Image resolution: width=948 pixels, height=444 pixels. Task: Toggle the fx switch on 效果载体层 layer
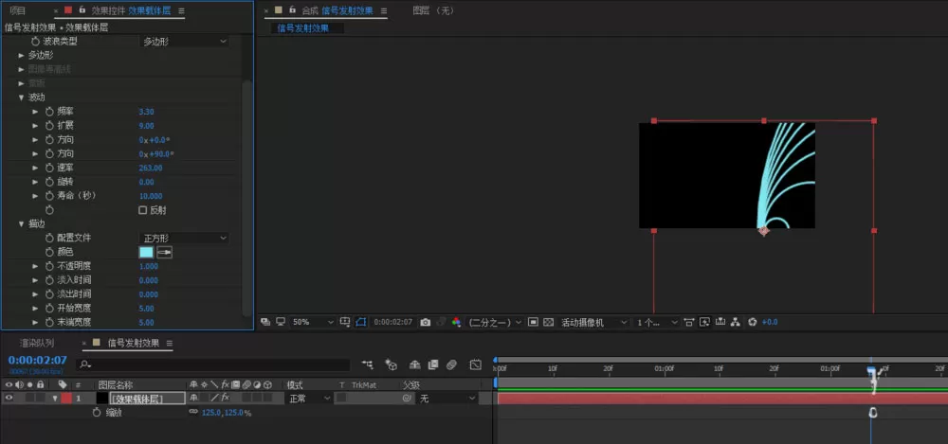tap(225, 398)
